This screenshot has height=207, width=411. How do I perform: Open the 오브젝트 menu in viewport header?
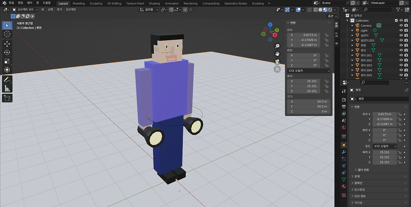click(71, 10)
